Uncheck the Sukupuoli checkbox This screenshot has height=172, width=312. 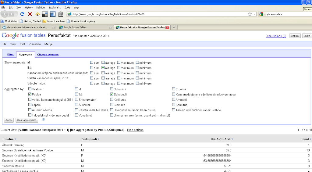point(112,94)
